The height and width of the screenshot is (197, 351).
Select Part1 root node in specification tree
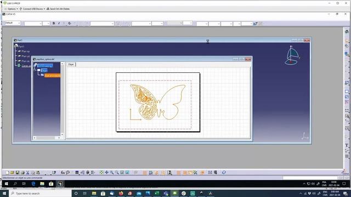[x=21, y=47]
